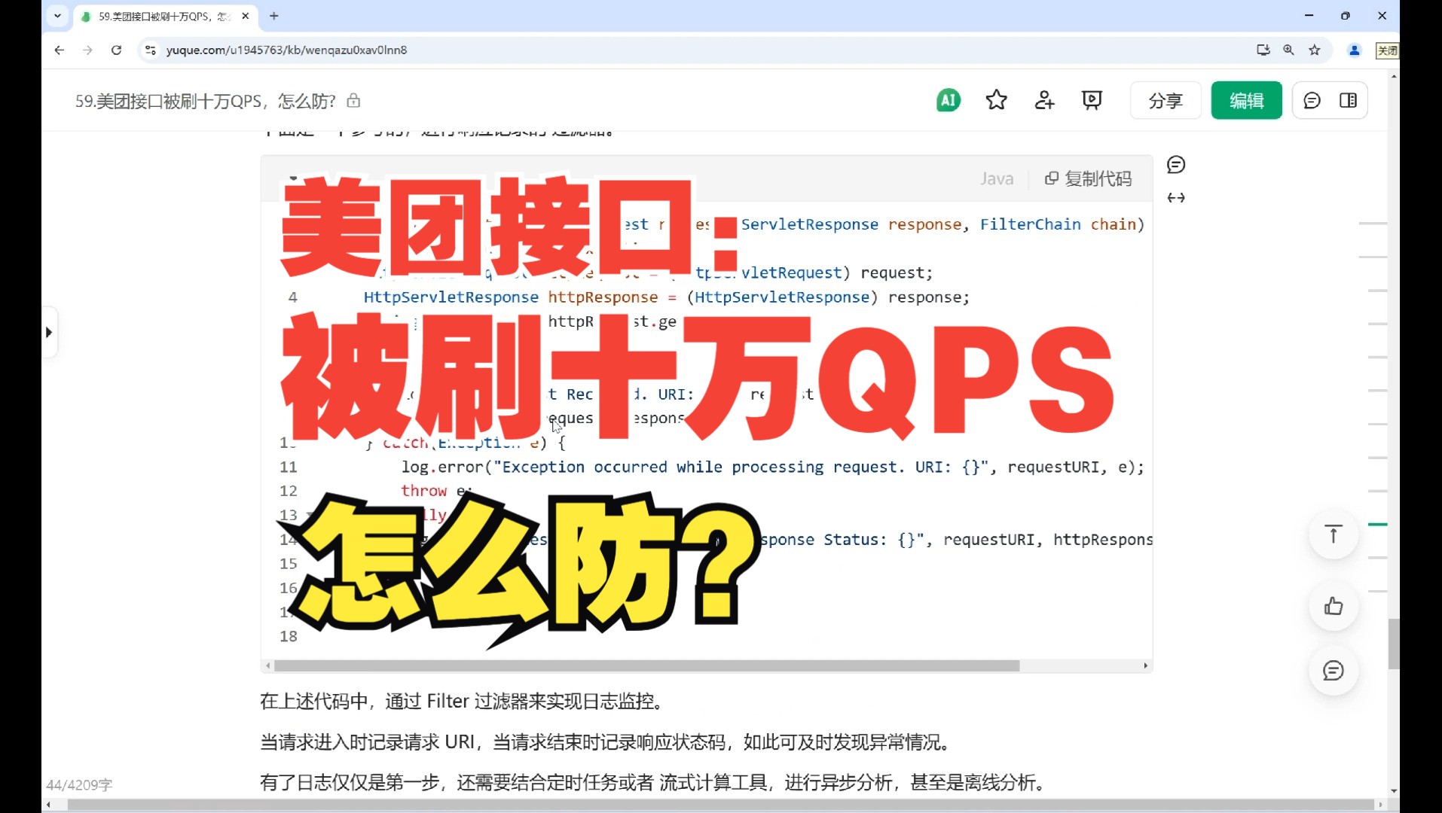Viewport: 1442px width, 813px height.
Task: Expand the left sidebar arrow
Action: pyautogui.click(x=49, y=332)
